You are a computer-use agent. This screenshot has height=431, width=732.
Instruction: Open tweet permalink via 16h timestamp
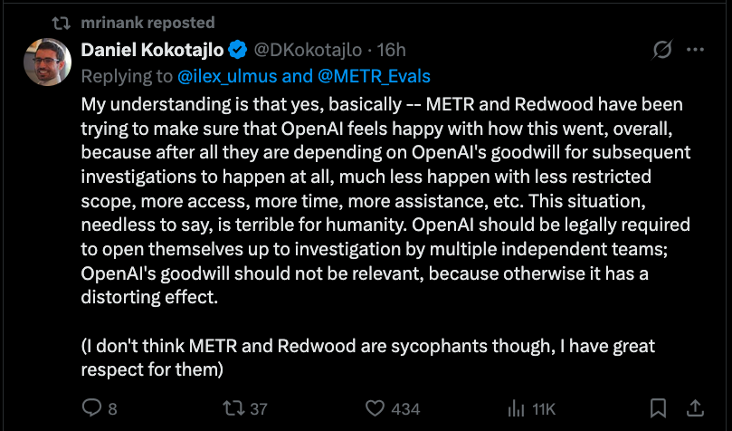(x=391, y=50)
